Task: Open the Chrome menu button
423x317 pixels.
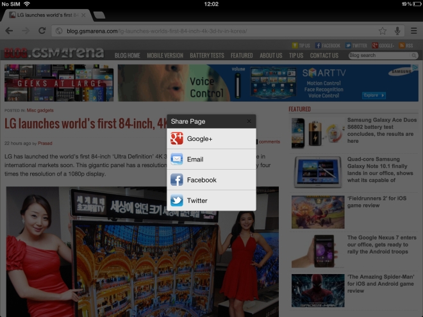Action: click(413, 31)
